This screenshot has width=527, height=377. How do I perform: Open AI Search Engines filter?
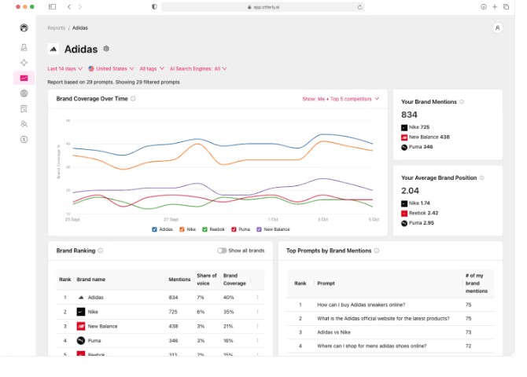[198, 68]
